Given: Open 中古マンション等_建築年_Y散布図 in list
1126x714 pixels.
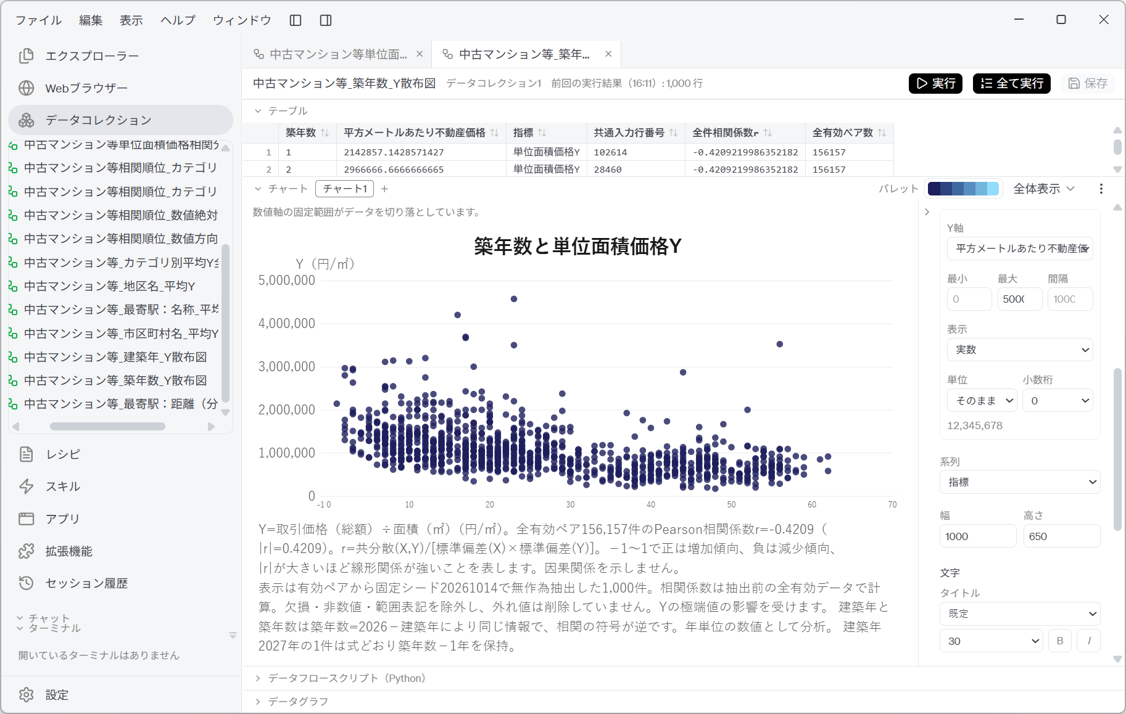Looking at the screenshot, I should [x=115, y=357].
